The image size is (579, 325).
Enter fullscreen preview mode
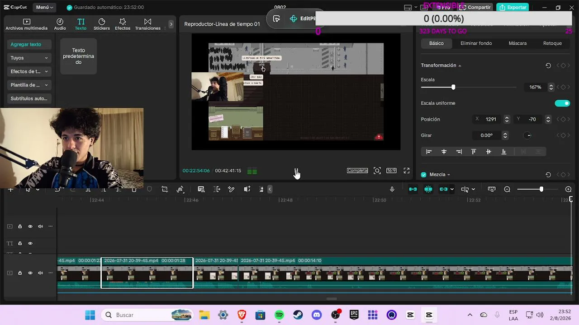[x=407, y=171]
